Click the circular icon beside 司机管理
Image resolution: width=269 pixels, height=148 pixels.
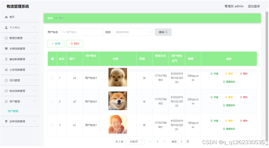point(6,80)
